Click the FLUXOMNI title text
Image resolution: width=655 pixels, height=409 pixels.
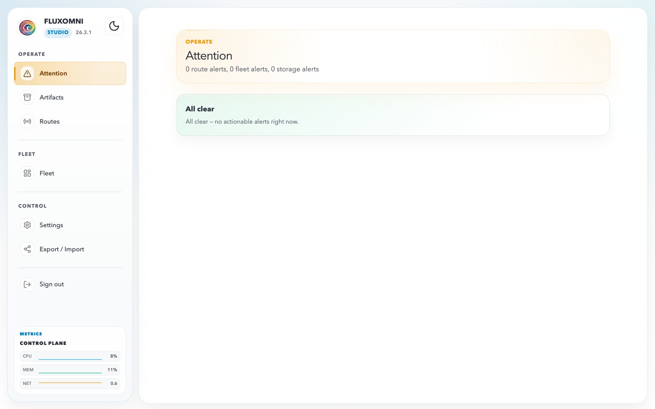pyautogui.click(x=64, y=21)
